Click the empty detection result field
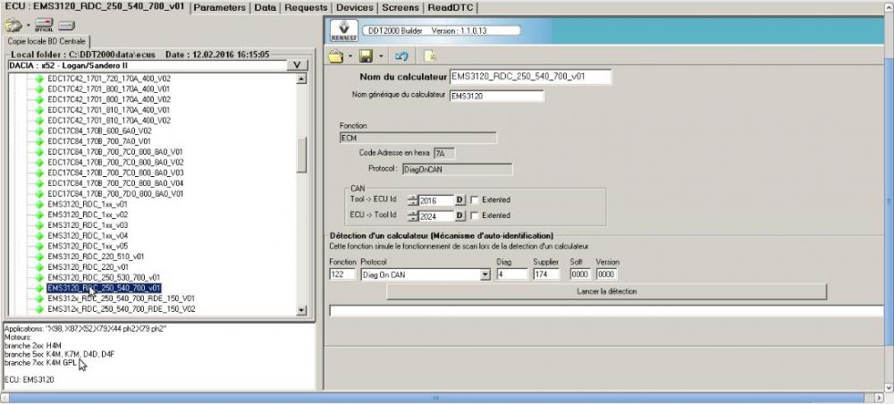Screen dimensions: 894x404 pos(606,310)
